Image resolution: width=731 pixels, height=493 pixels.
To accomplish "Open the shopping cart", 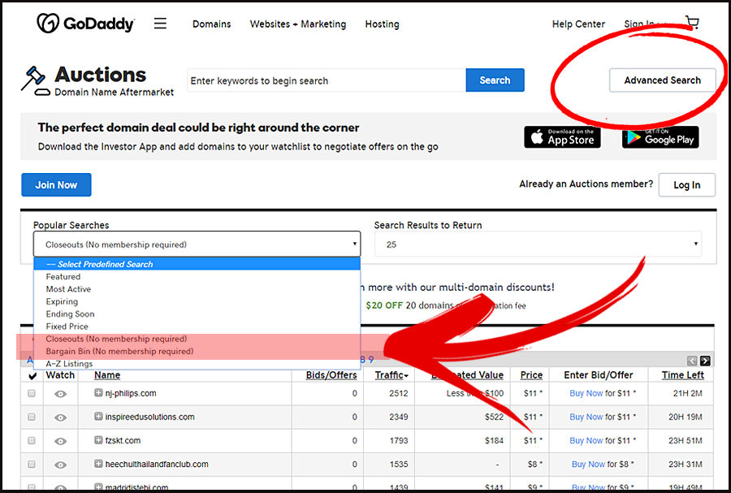I will coord(692,22).
